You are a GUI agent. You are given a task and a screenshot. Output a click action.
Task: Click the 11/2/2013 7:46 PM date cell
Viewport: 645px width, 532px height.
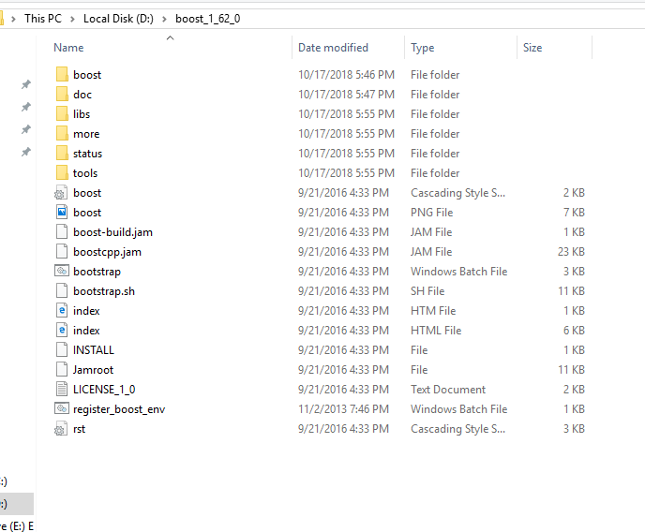click(x=343, y=409)
